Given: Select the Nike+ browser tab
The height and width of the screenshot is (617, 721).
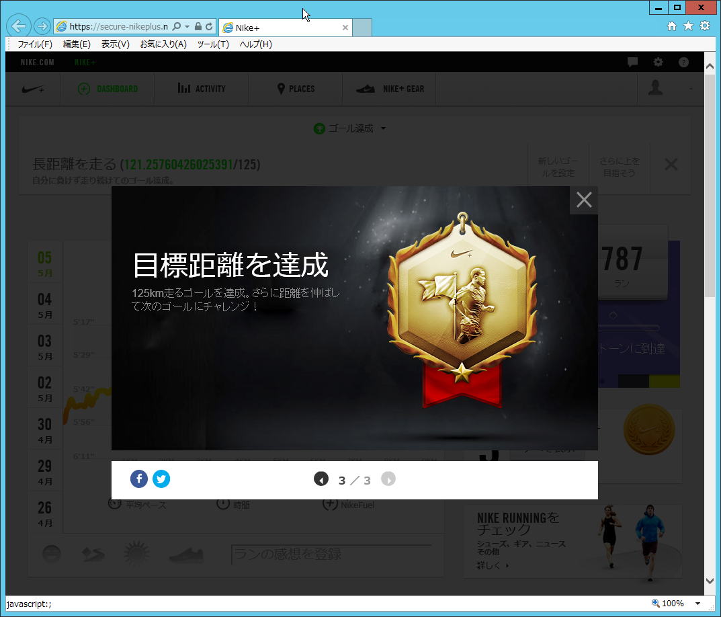Looking at the screenshot, I should [285, 28].
